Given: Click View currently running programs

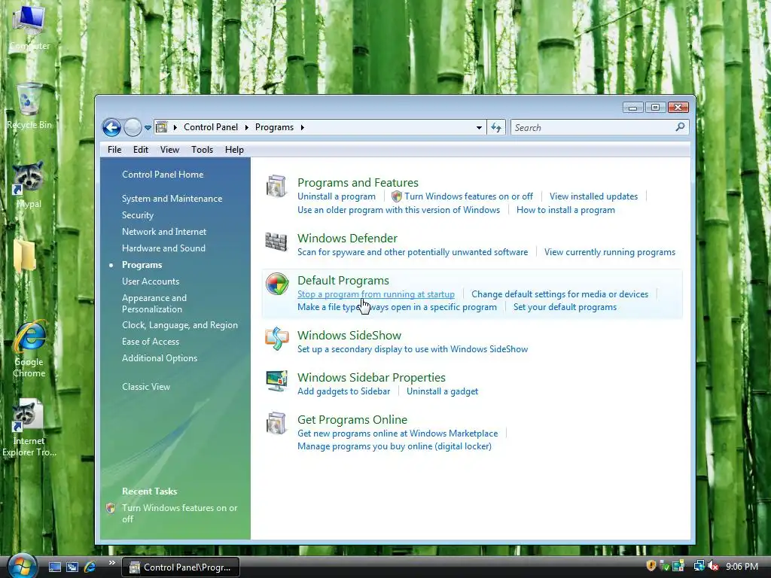Looking at the screenshot, I should [x=610, y=252].
